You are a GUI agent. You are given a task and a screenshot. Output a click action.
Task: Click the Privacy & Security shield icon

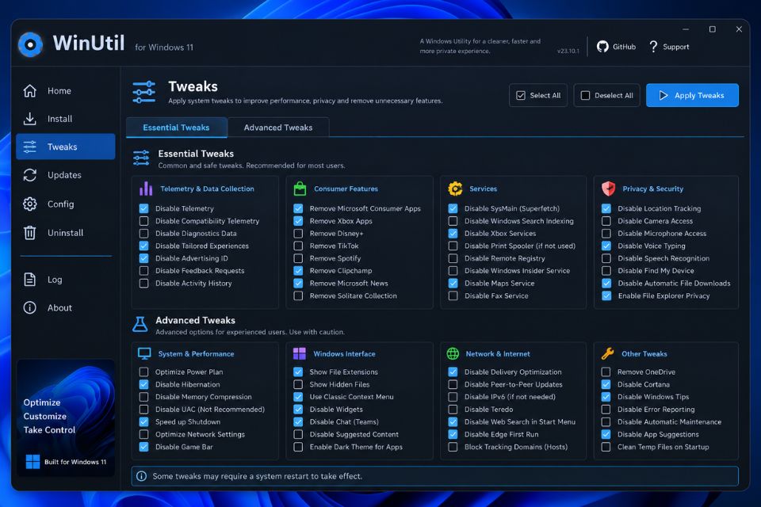click(x=609, y=189)
